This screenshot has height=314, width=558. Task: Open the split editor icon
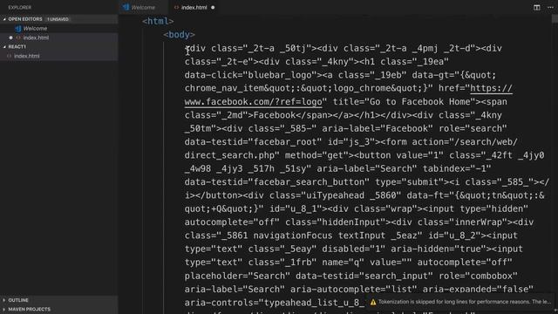click(x=537, y=8)
